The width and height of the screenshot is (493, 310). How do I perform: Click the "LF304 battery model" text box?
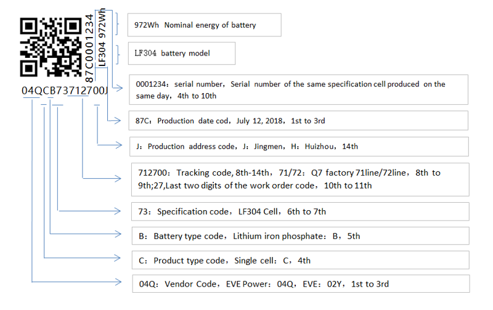(x=182, y=54)
